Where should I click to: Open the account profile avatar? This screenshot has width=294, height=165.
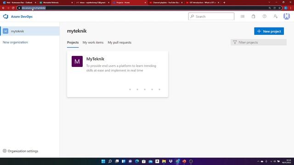pyautogui.click(x=287, y=16)
